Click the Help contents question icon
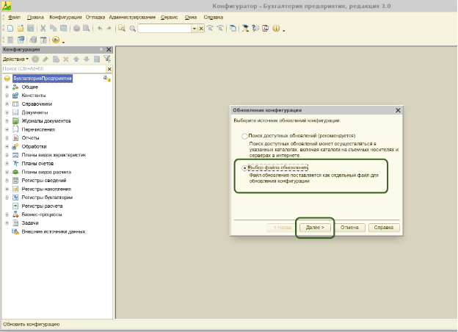The width and height of the screenshot is (458, 332). point(255,29)
